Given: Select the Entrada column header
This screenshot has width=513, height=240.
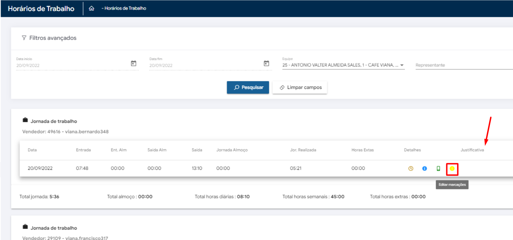Looking at the screenshot, I should (83, 150).
